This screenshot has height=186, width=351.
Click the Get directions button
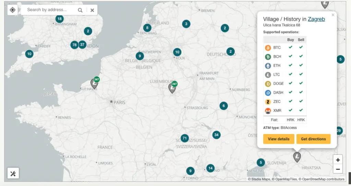click(x=313, y=139)
